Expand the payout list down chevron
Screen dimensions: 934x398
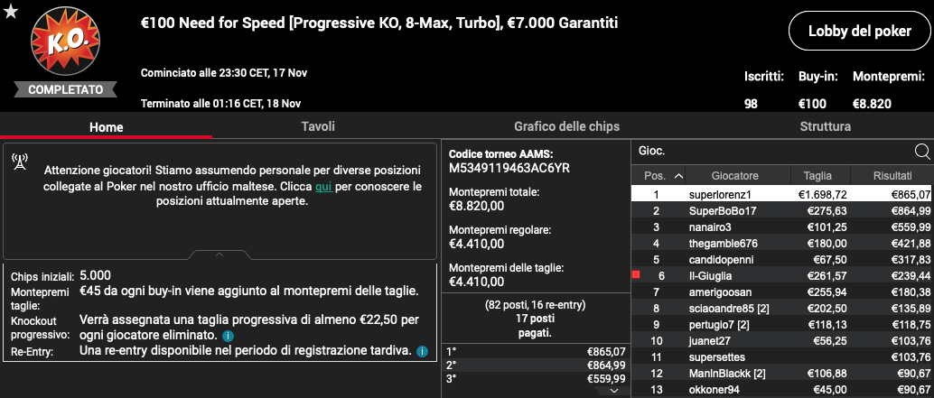point(615,392)
